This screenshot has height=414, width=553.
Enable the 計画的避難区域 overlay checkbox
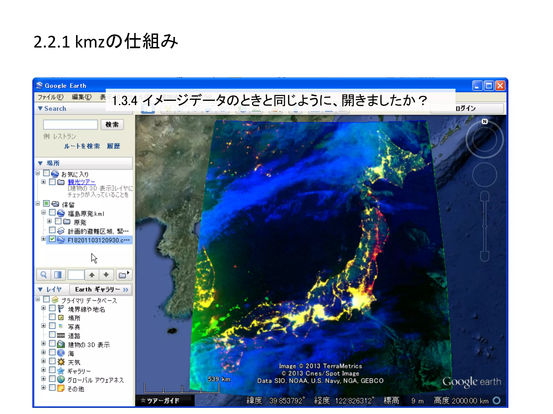[x=52, y=230]
